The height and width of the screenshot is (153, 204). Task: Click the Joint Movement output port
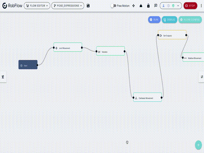[82, 47]
